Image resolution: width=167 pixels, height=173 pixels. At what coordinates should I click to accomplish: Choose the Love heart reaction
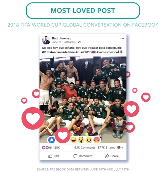[x=63, y=135]
